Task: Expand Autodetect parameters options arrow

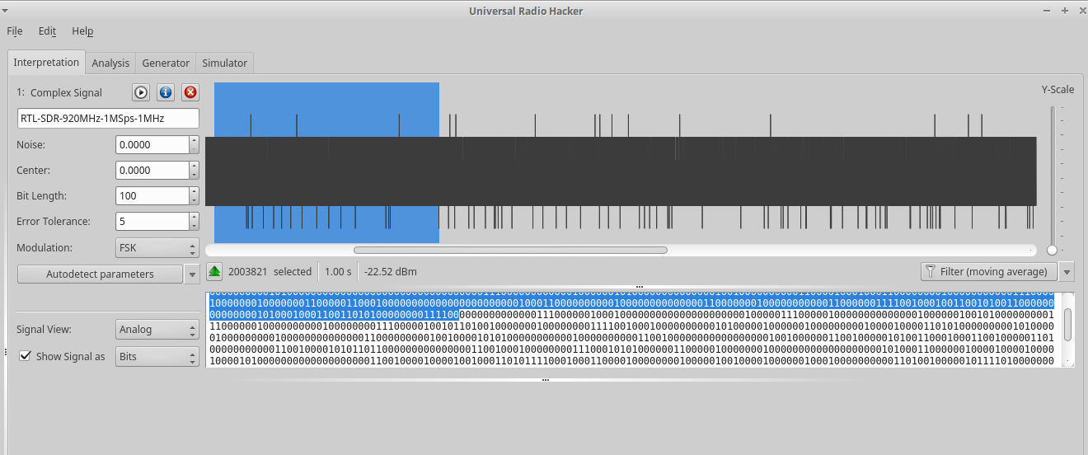Action: point(192,274)
